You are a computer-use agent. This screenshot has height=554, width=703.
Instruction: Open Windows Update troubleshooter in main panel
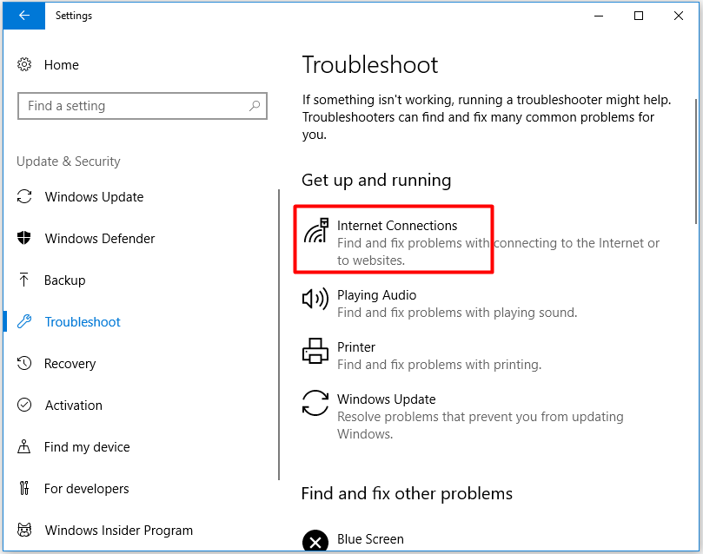click(x=386, y=399)
